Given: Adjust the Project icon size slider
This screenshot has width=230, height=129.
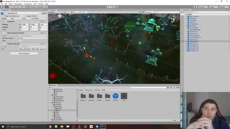Looking at the screenshot, I should click(175, 120).
